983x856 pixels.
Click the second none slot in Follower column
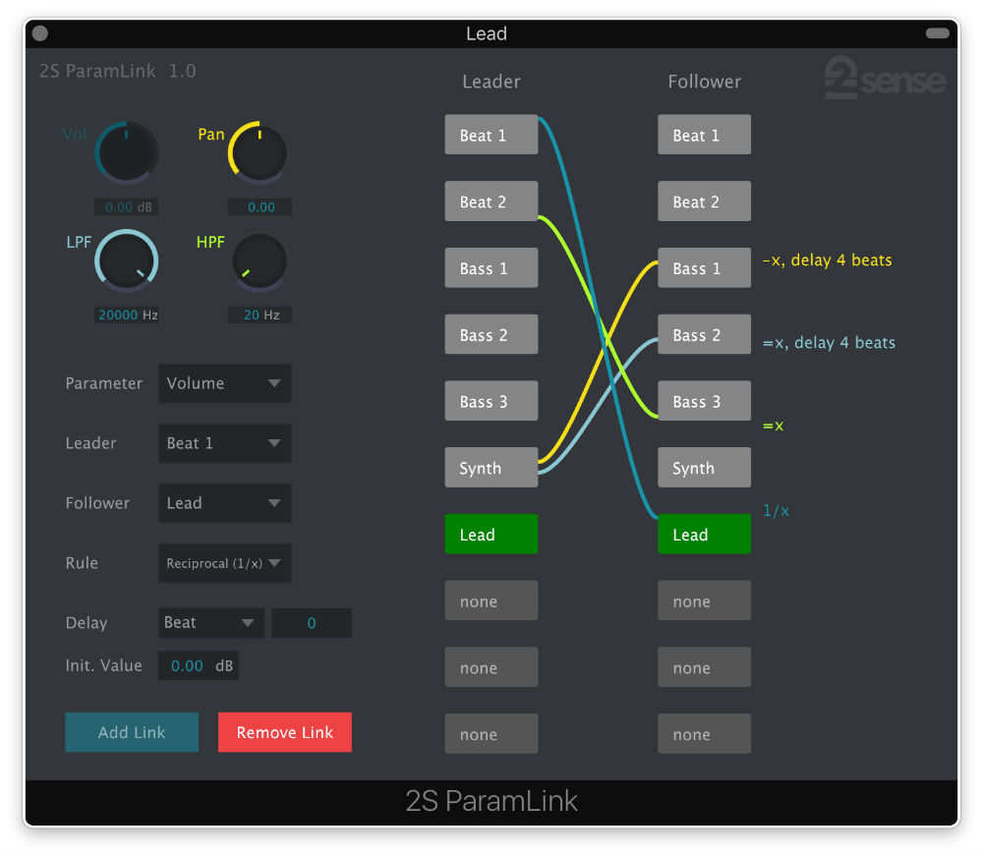click(x=704, y=666)
